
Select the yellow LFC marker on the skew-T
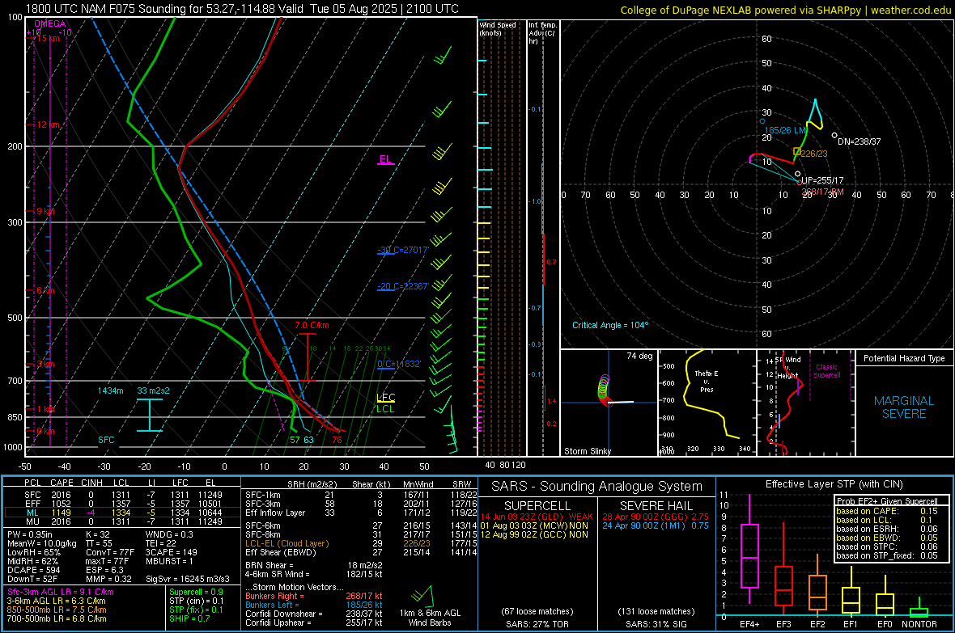tap(385, 398)
